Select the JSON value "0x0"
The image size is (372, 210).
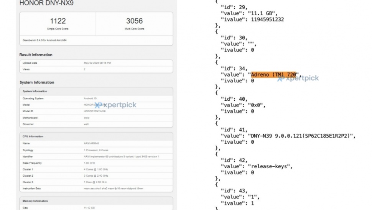(x=257, y=105)
